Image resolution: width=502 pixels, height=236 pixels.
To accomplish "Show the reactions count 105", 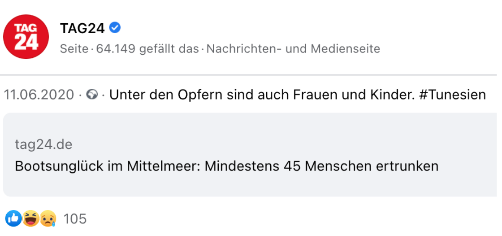I will pos(75,219).
